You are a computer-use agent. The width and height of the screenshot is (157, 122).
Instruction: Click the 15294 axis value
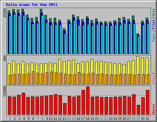(x=5, y=13)
